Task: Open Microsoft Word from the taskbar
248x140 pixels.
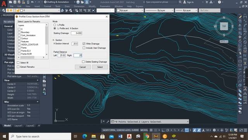Action: pos(121,136)
